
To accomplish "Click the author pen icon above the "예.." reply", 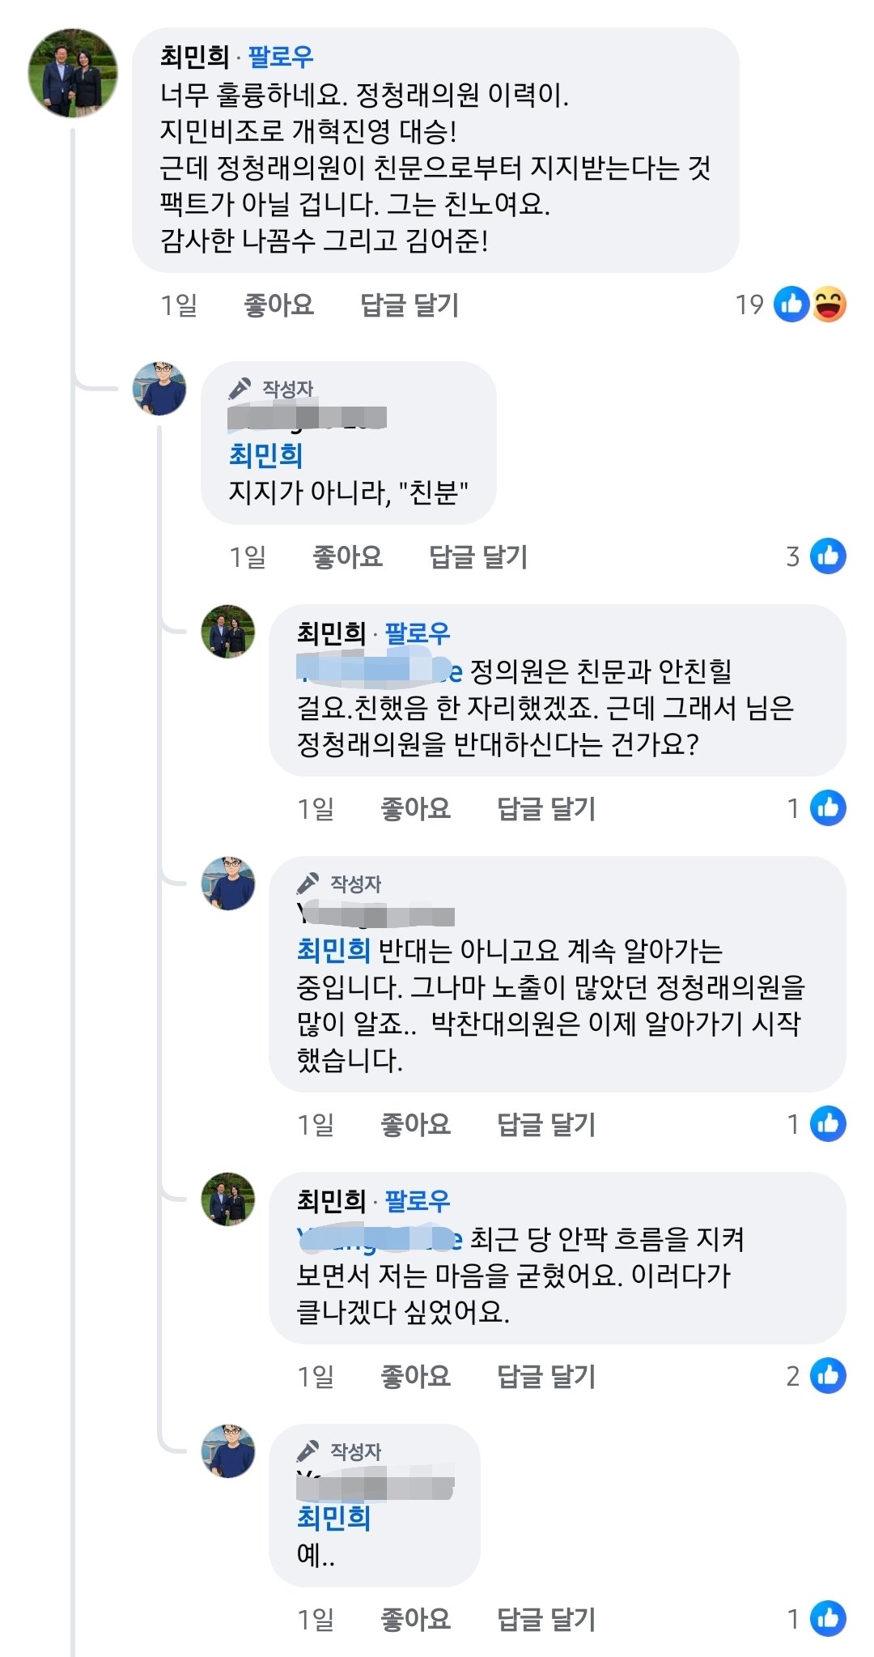I will pyautogui.click(x=308, y=1451).
